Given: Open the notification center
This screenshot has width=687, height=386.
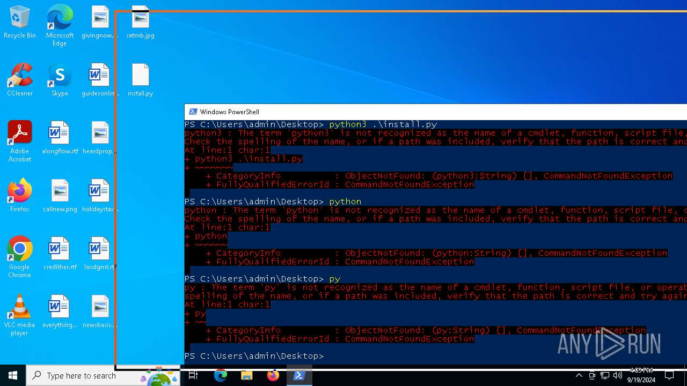Looking at the screenshot, I should coord(669,375).
